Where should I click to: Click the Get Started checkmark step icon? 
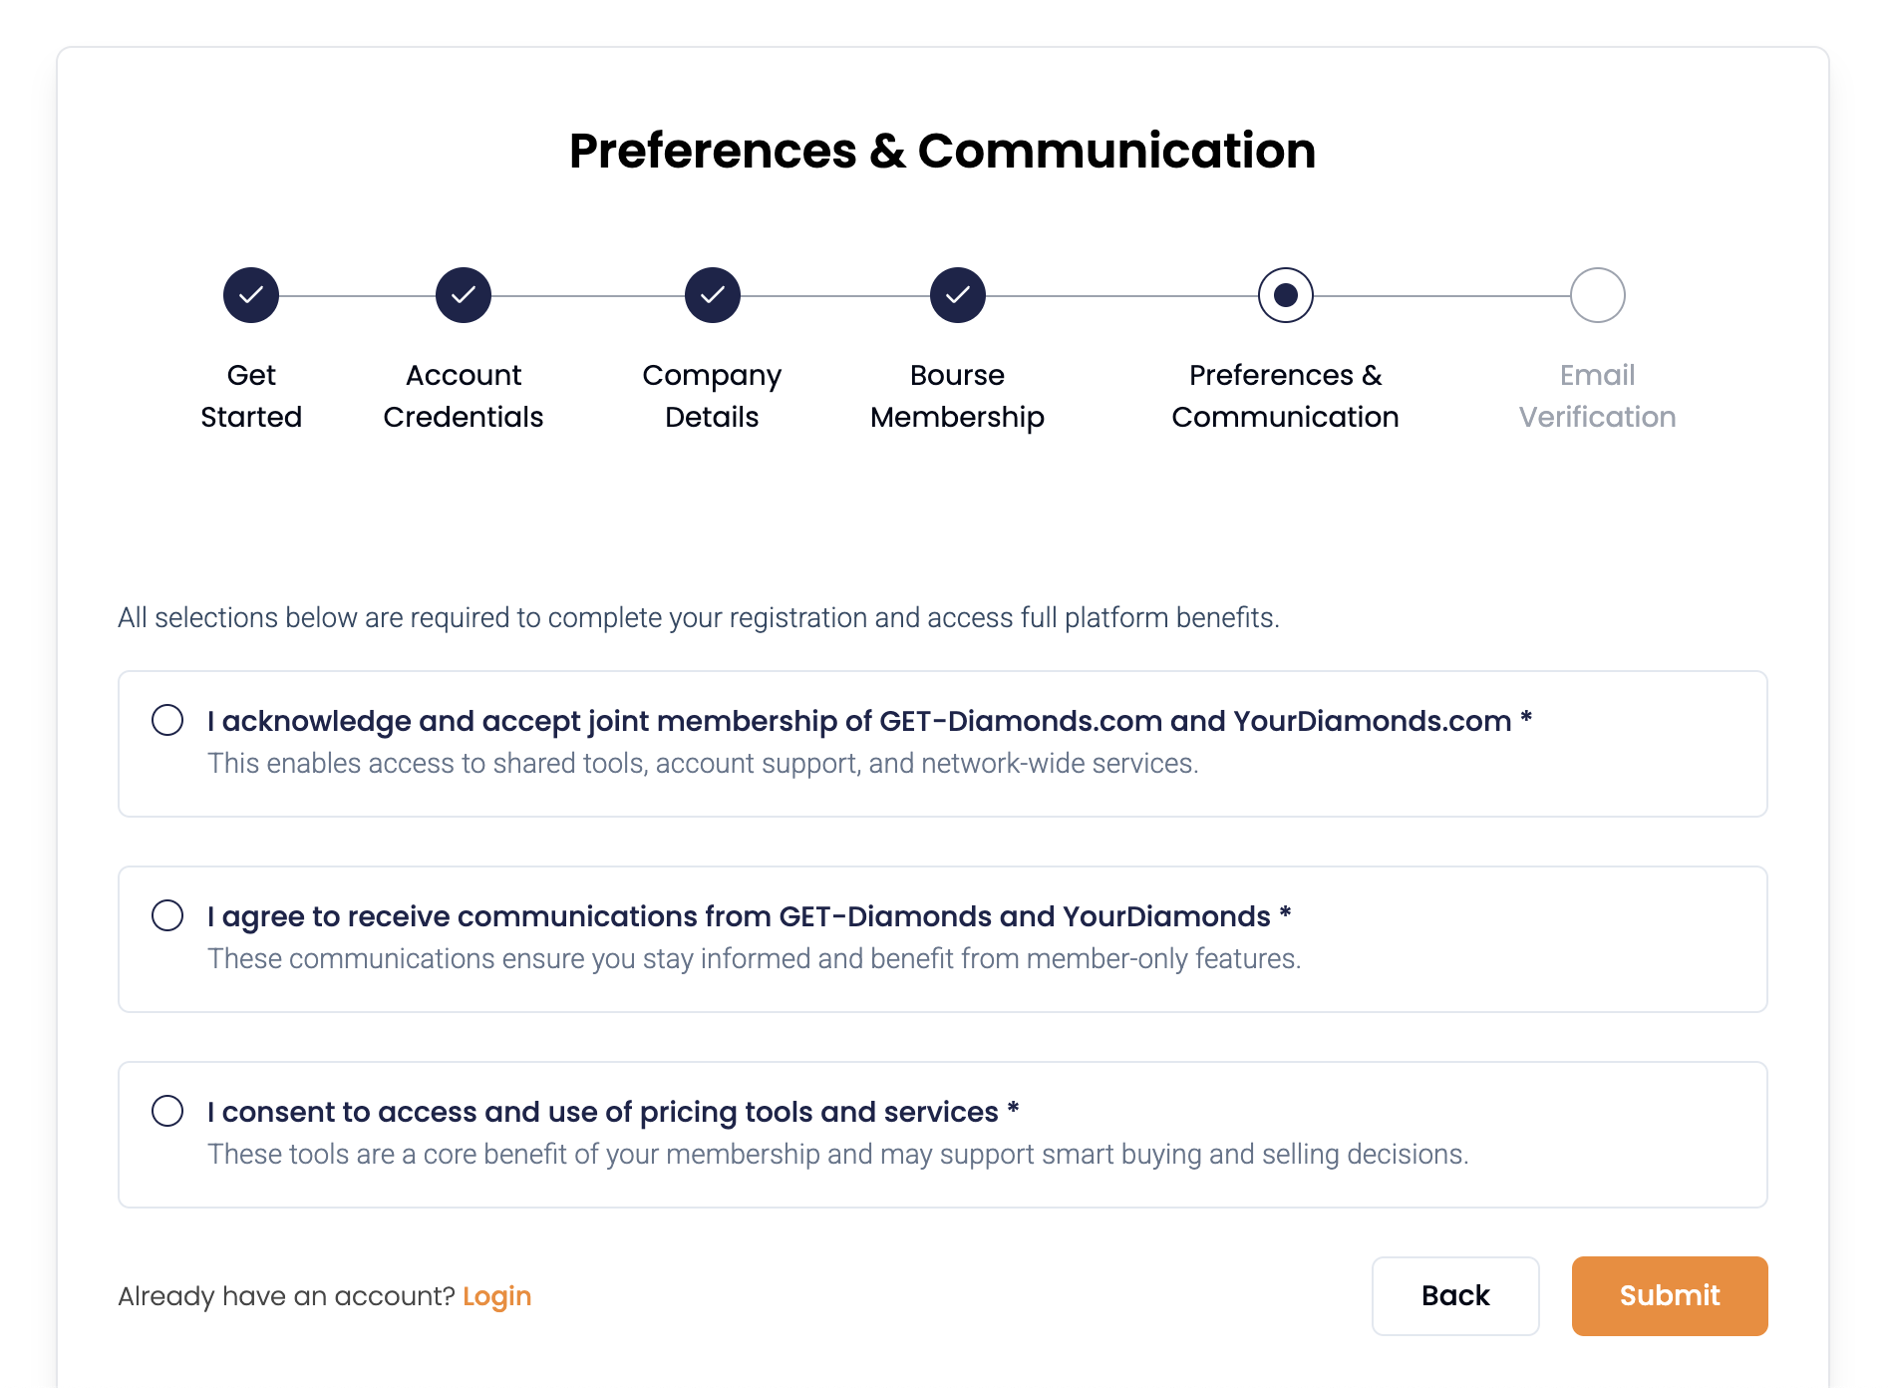tap(251, 295)
